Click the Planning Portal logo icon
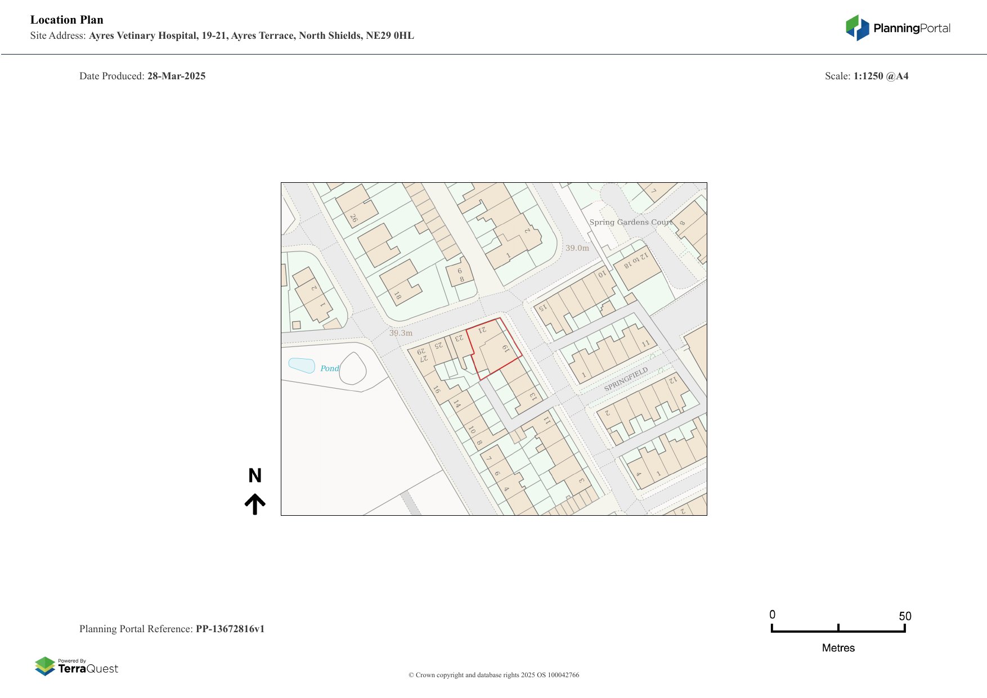 [857, 28]
